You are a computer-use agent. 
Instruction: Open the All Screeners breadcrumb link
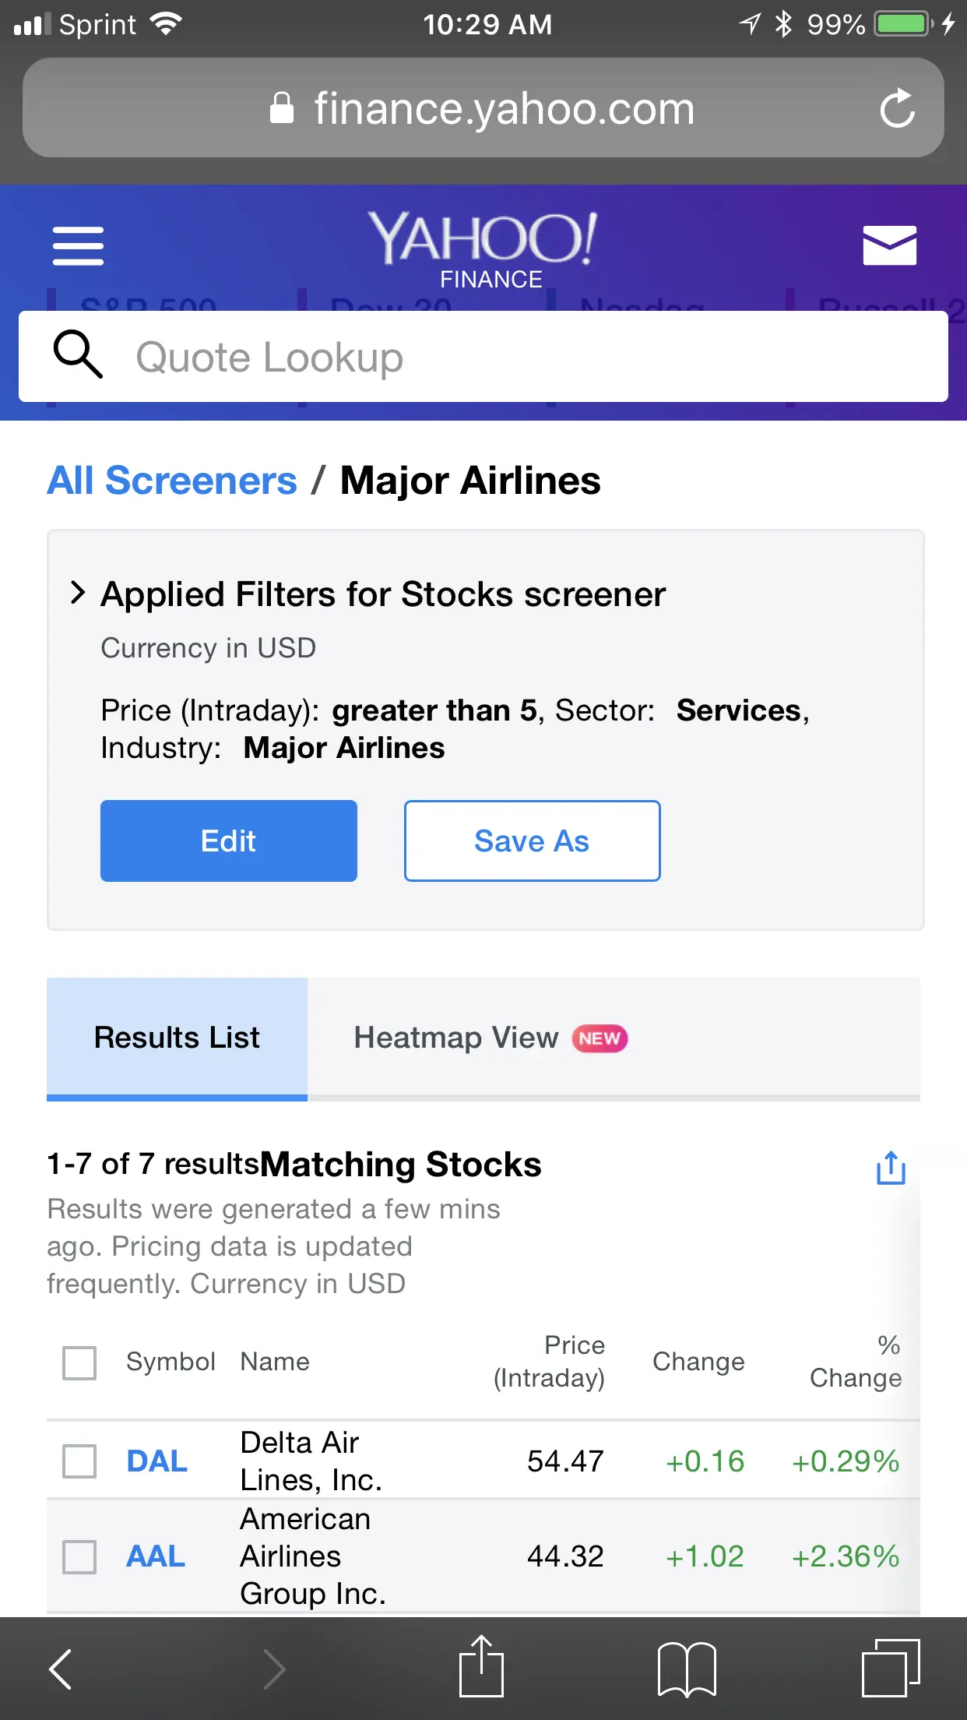tap(172, 481)
